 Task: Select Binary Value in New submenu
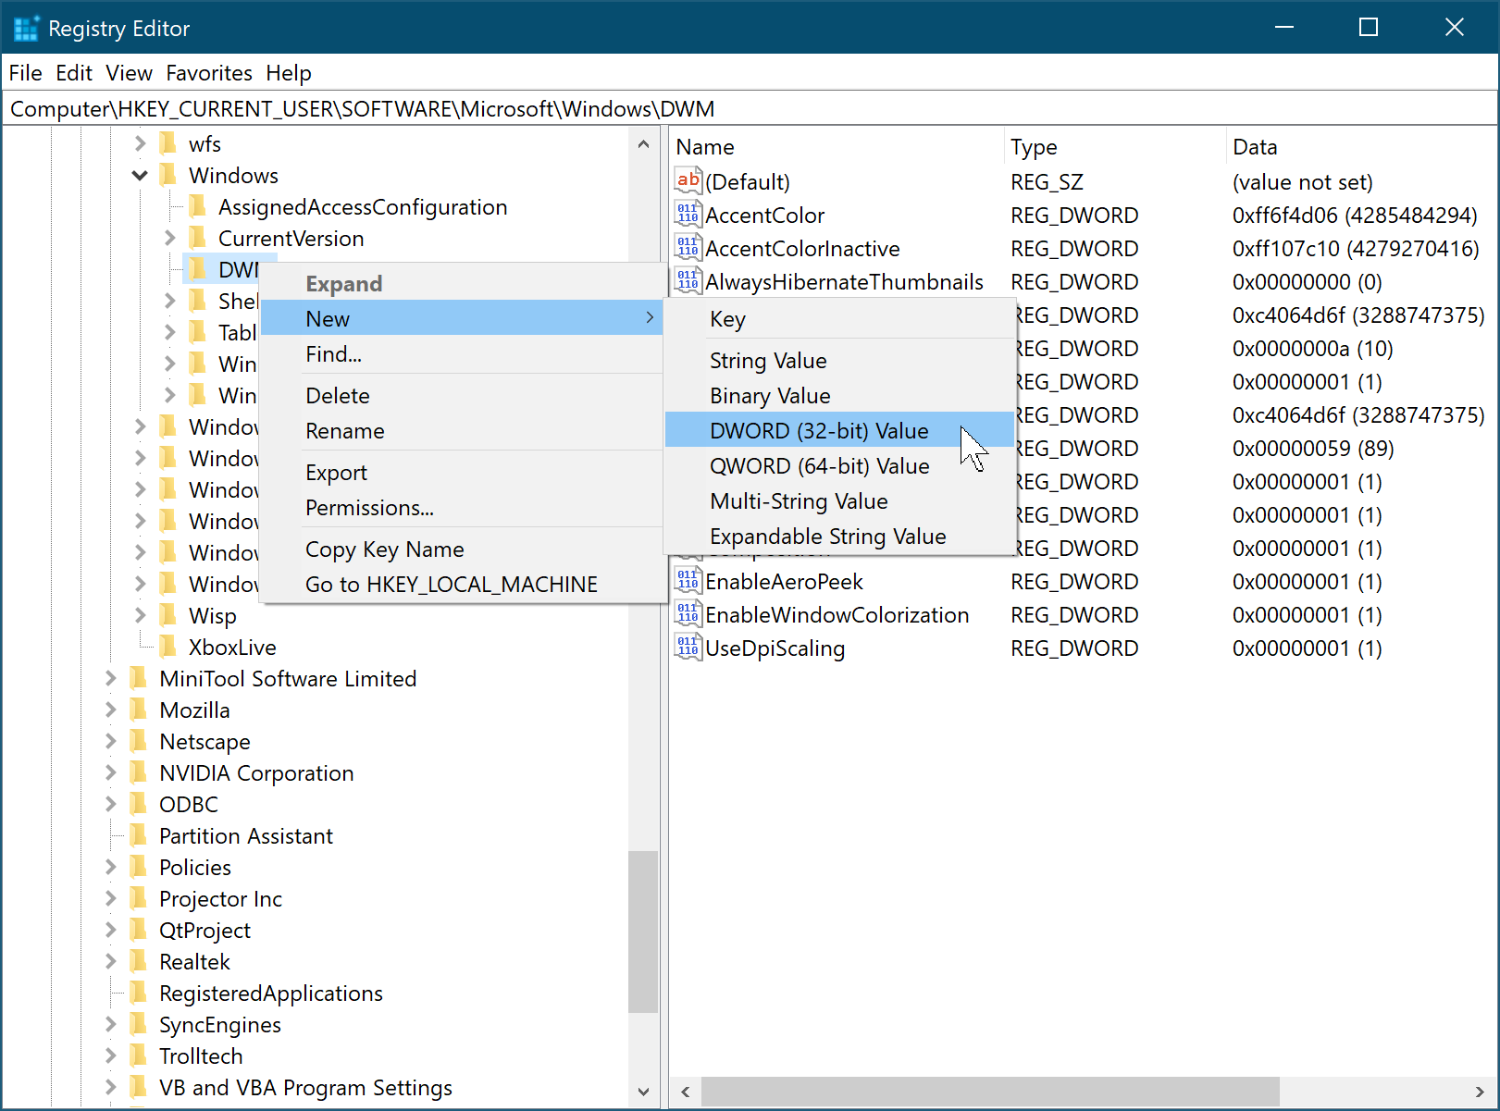[x=839, y=395]
